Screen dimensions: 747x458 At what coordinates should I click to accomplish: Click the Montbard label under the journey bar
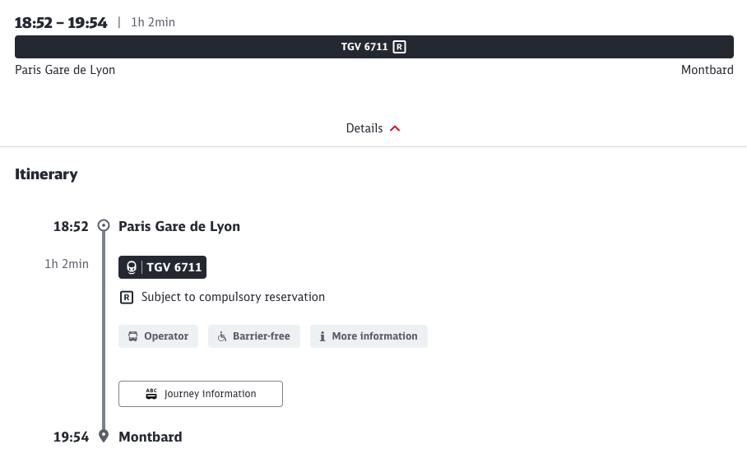[x=707, y=70]
